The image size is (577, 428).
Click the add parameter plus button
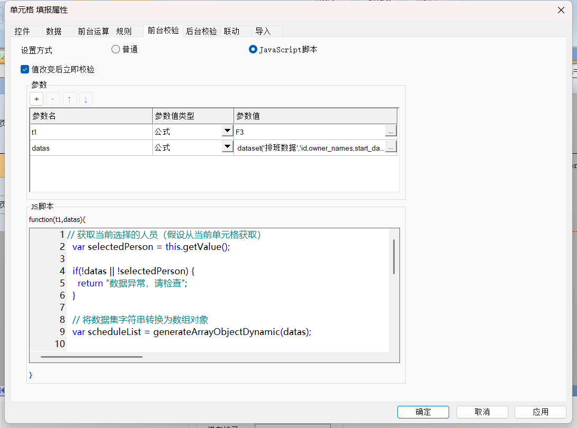click(x=36, y=99)
